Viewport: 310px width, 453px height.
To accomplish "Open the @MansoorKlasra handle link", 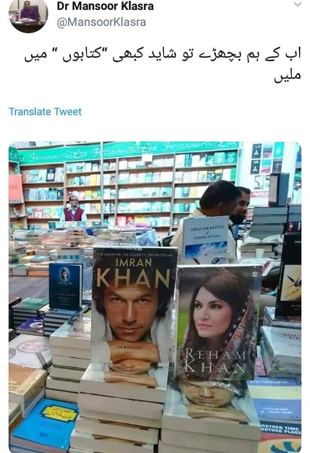I will pos(101,22).
